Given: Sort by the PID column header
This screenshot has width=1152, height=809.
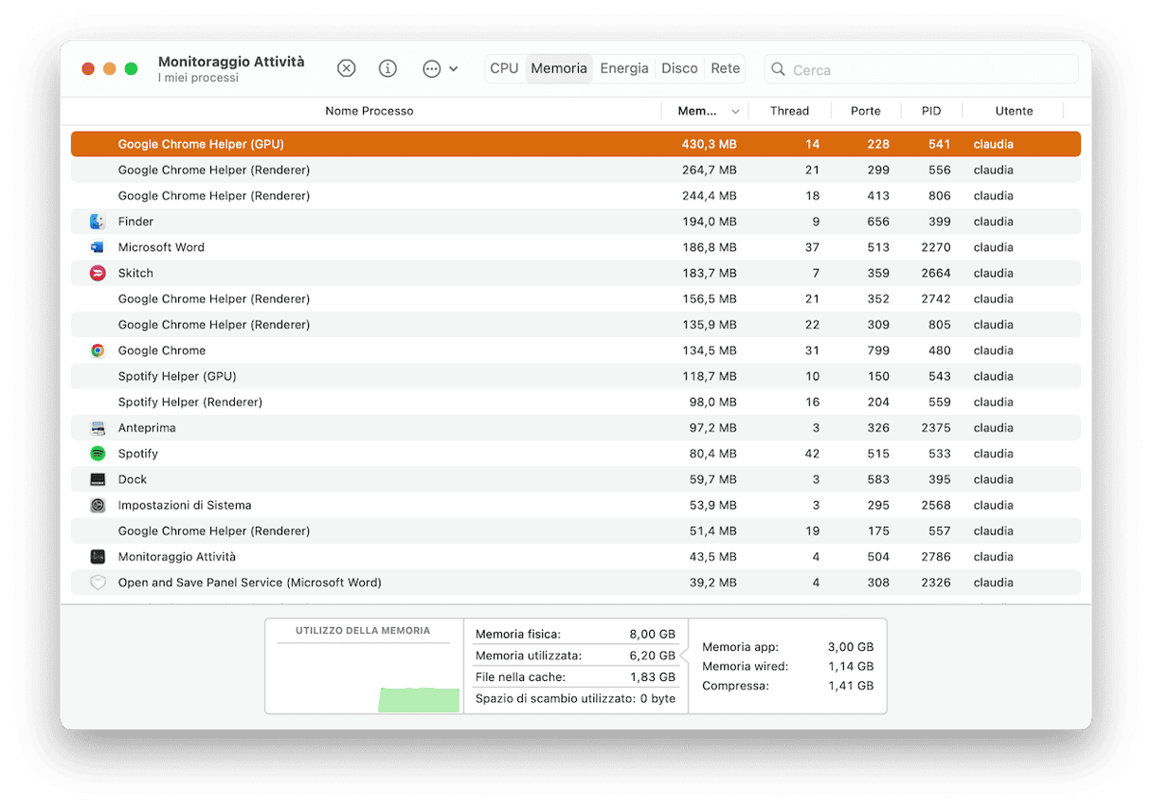Looking at the screenshot, I should pos(931,111).
